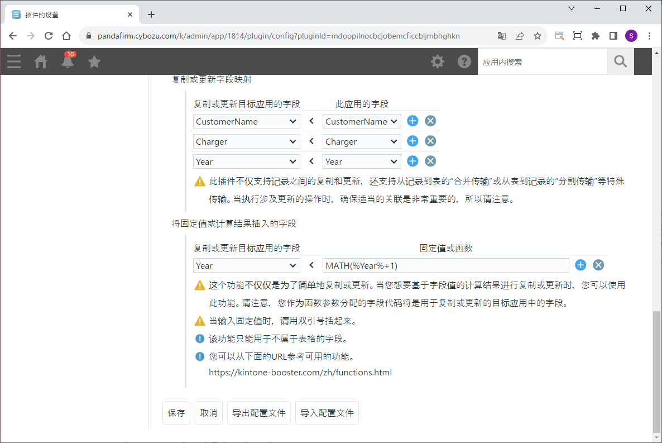Screen dimensions: 662x443
Task: Open the fixed value target Year dropdown
Action: pyautogui.click(x=246, y=265)
